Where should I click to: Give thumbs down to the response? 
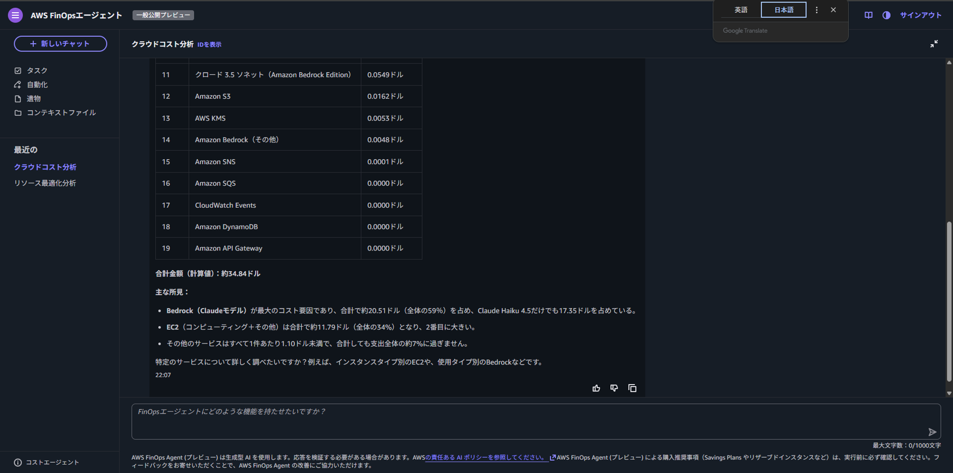[614, 388]
